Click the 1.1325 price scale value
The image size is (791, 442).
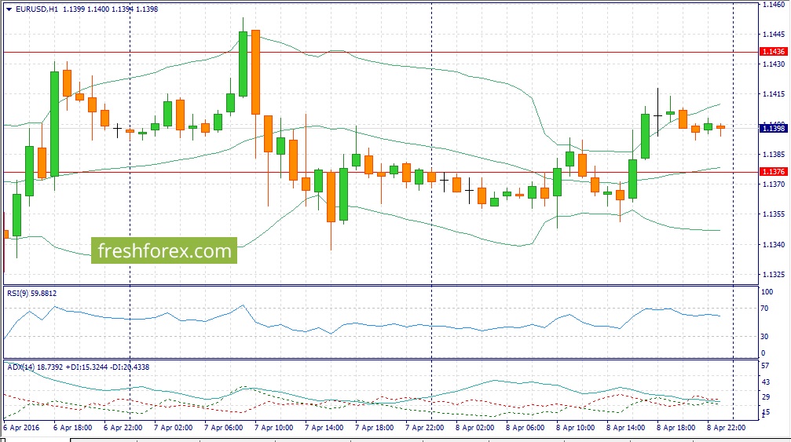773,275
